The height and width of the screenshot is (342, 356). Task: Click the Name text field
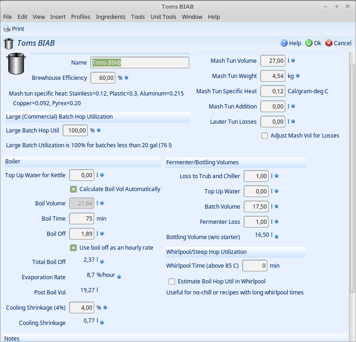coord(139,63)
